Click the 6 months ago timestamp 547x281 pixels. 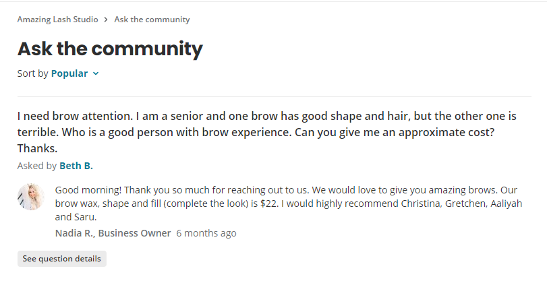pyautogui.click(x=206, y=233)
